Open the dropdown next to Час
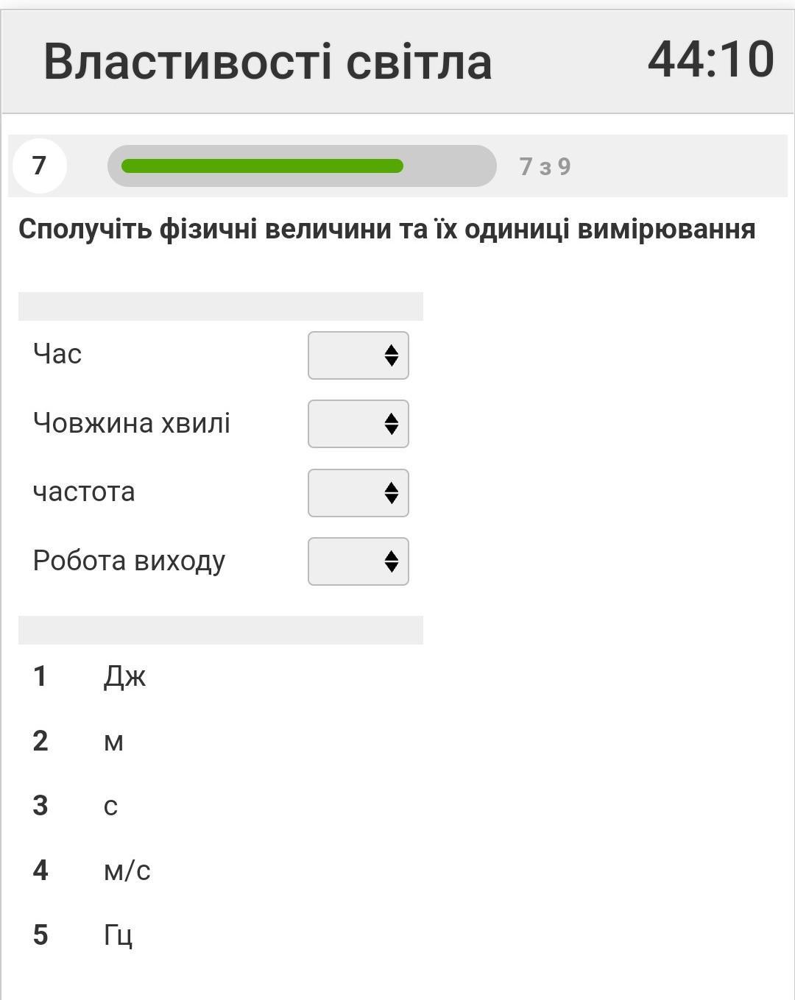Viewport: 795px width, 1000px height. click(358, 355)
